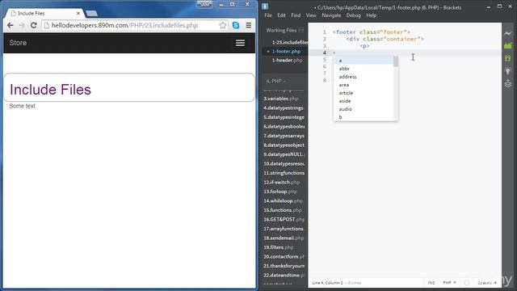Click the Brackets app icon in title bar
This screenshot has height=291, width=517.
[265, 6]
